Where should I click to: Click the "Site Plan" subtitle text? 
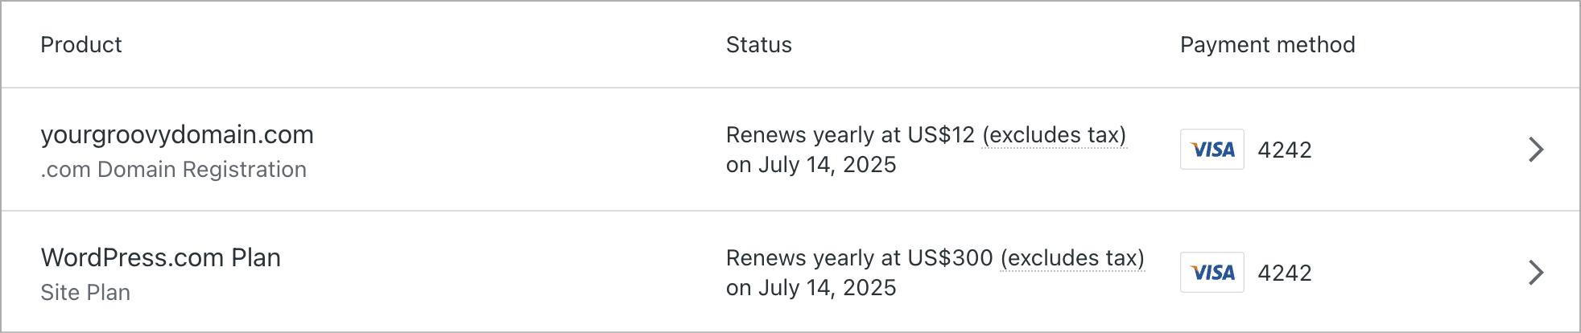(85, 293)
